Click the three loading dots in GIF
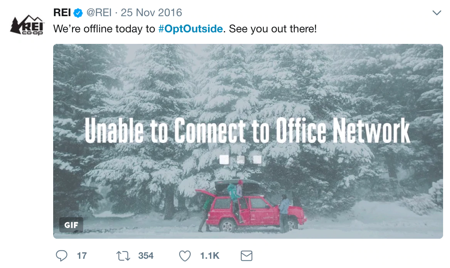The height and width of the screenshot is (268, 450). point(240,159)
